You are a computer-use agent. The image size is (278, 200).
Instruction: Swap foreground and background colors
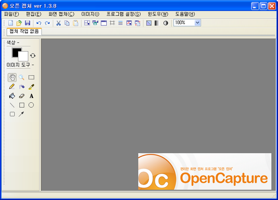coord(33,56)
